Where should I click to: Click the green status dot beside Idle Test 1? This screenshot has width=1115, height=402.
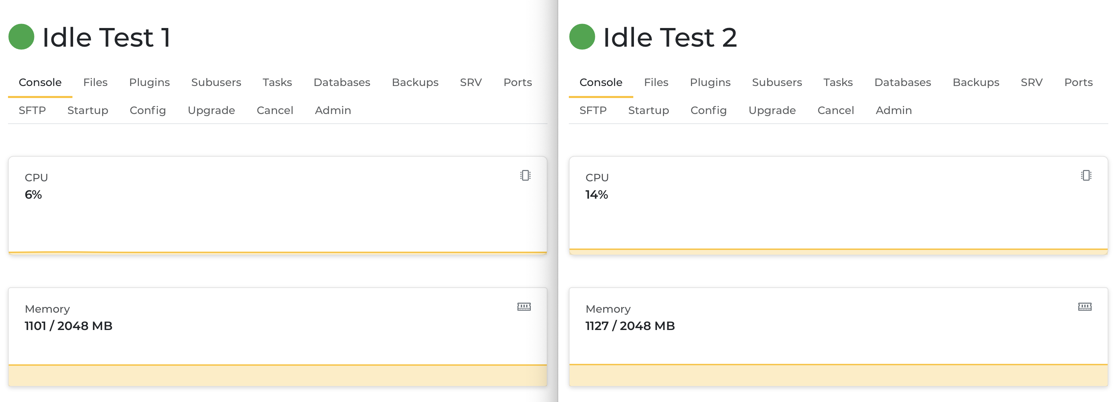(21, 37)
